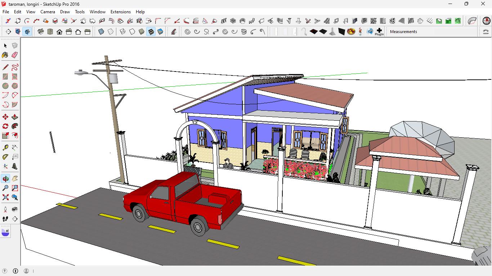492x276 pixels.
Task: Activate the Push/Pull tool
Action: (15, 117)
